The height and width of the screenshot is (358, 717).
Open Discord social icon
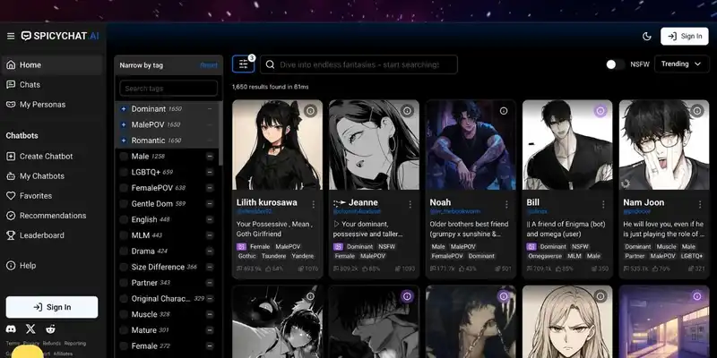[x=11, y=328]
